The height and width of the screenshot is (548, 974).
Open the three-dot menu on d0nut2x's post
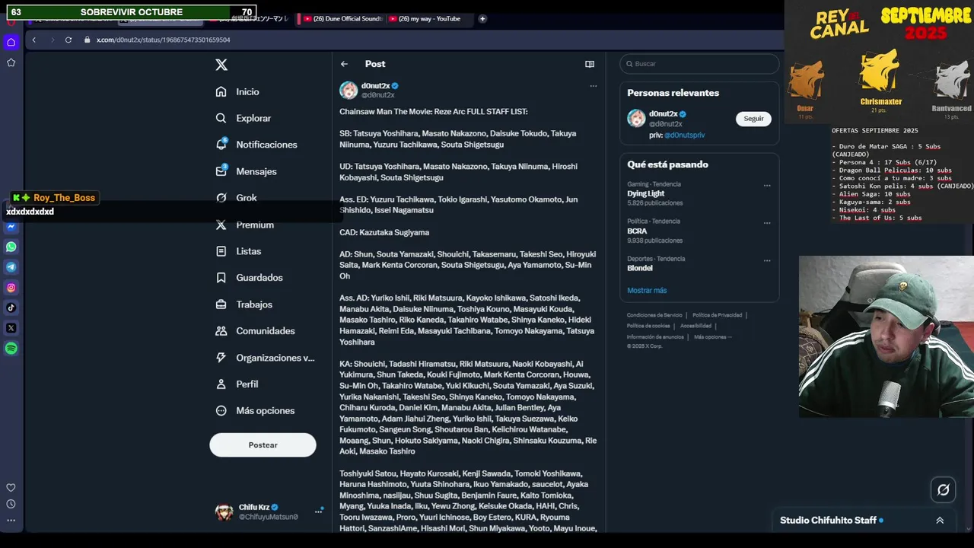coord(594,86)
